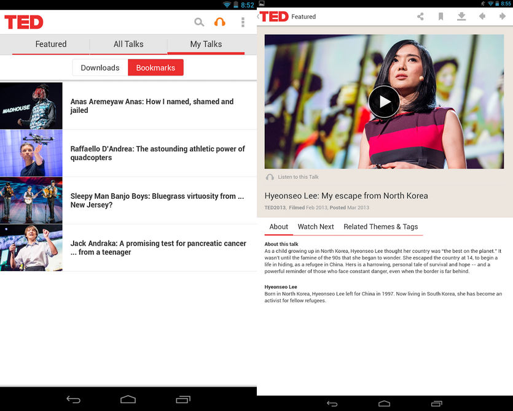Skip to the next talk with the right arrow
The width and height of the screenshot is (513, 411).
502,17
